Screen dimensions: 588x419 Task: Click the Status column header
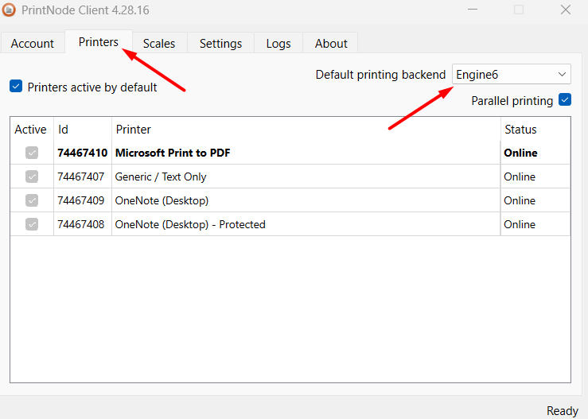point(520,130)
